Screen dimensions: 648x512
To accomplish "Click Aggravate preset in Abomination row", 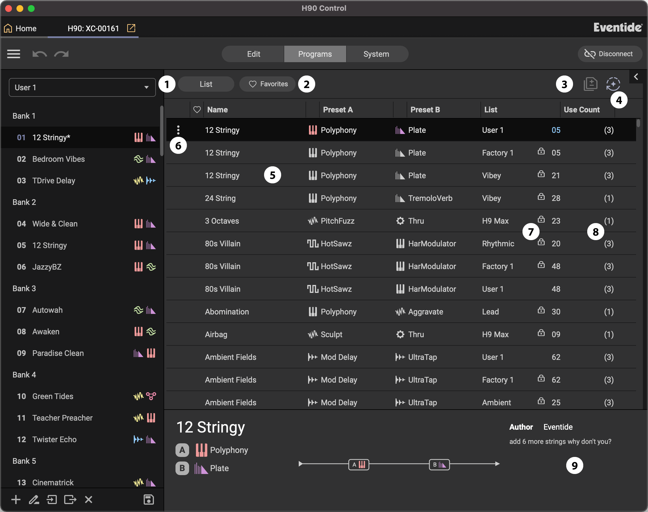I will click(x=425, y=312).
